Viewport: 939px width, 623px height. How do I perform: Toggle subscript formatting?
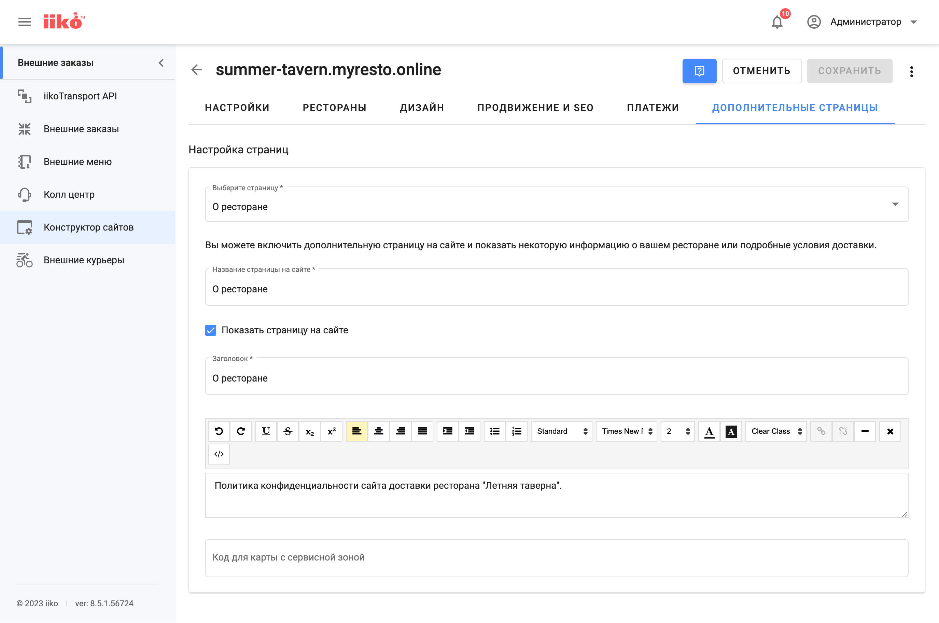310,431
